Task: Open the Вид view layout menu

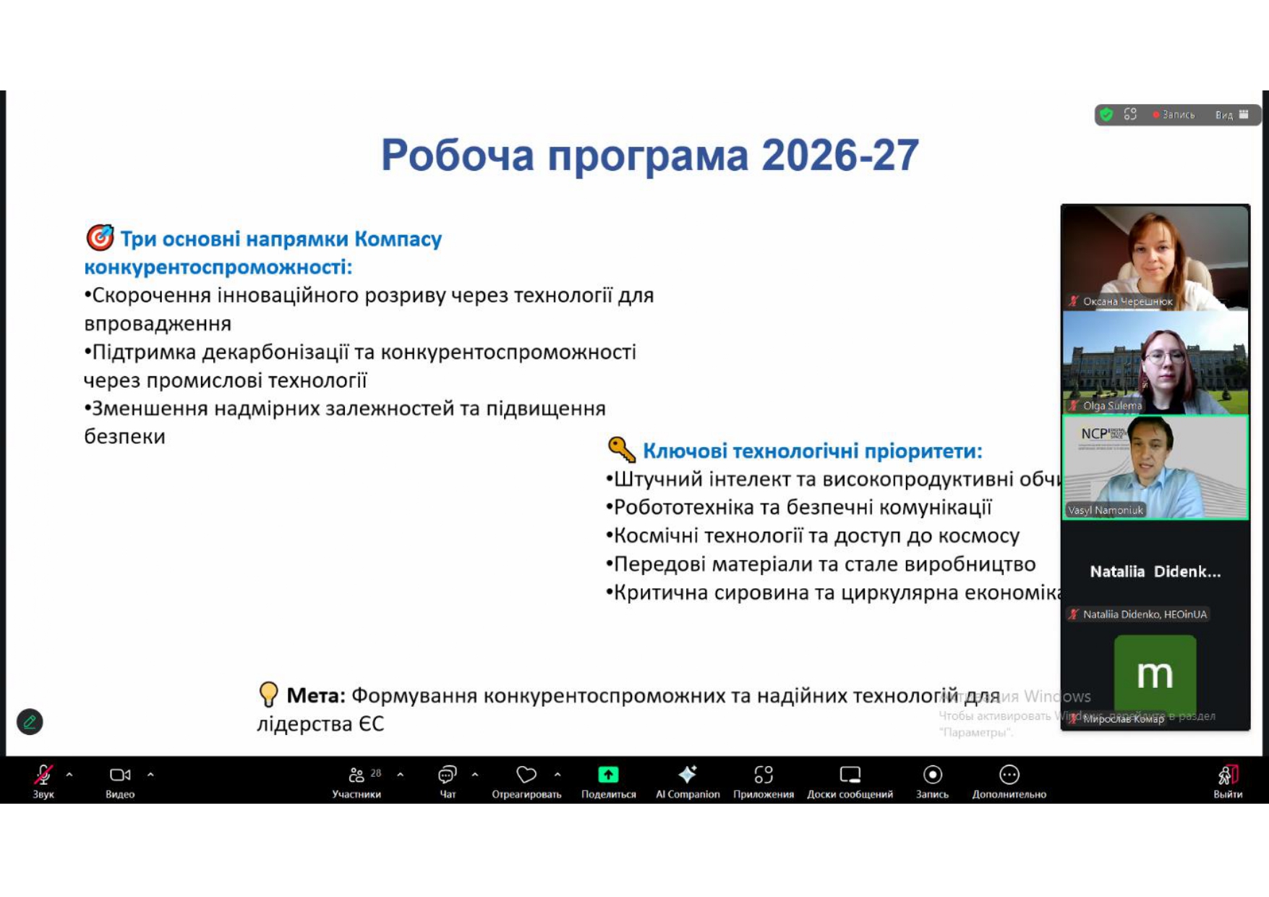Action: pos(1231,115)
